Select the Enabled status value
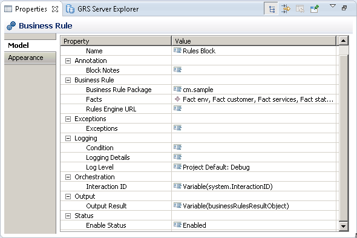Image resolution: width=357 pixels, height=238 pixels. 194,225
